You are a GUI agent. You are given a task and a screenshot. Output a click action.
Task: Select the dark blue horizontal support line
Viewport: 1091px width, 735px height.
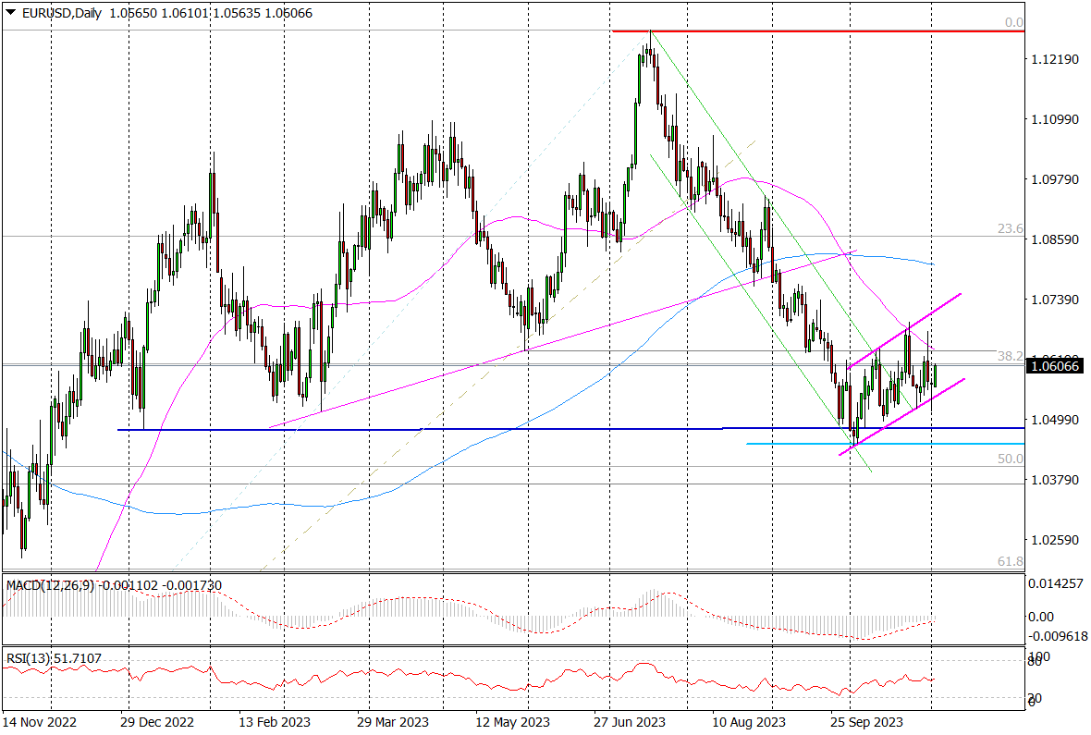pyautogui.click(x=570, y=429)
